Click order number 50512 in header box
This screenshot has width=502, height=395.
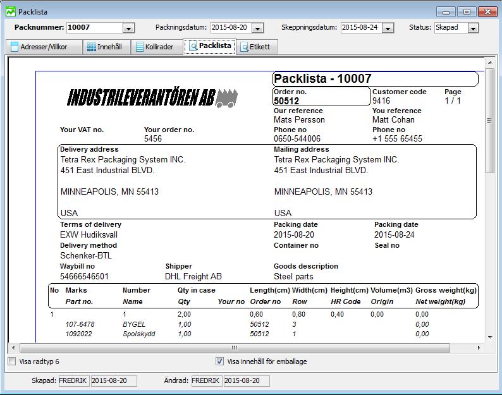[x=286, y=101]
